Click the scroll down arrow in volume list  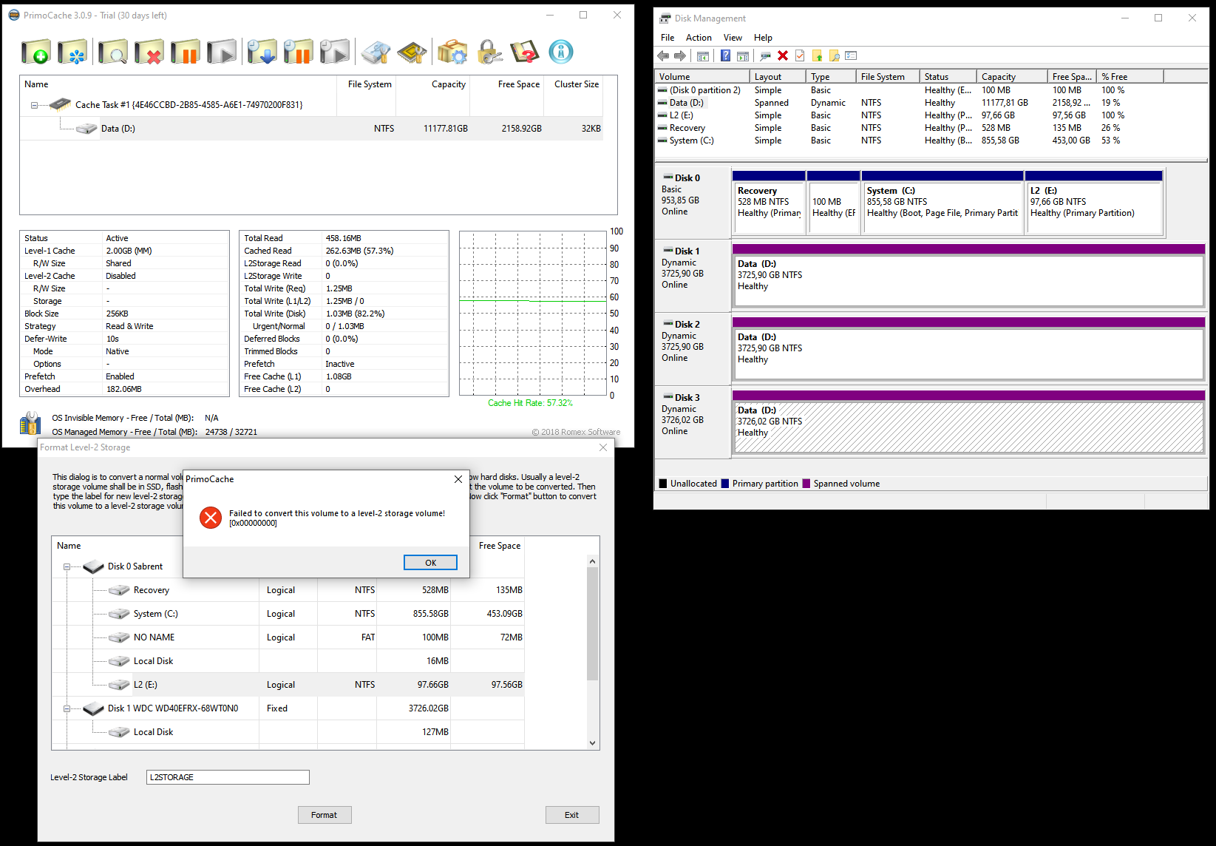click(592, 743)
